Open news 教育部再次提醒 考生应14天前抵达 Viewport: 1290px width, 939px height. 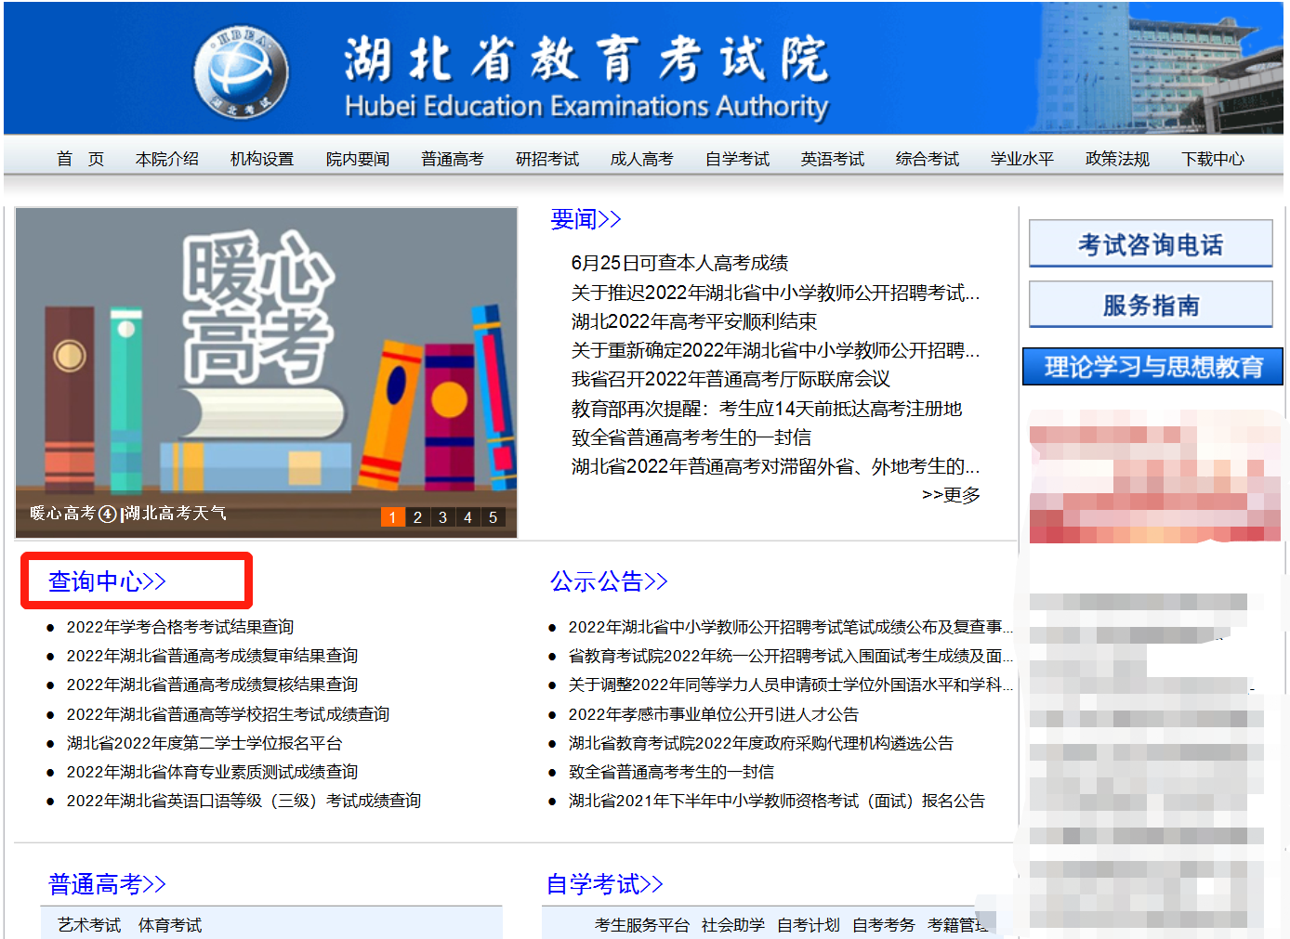click(767, 409)
